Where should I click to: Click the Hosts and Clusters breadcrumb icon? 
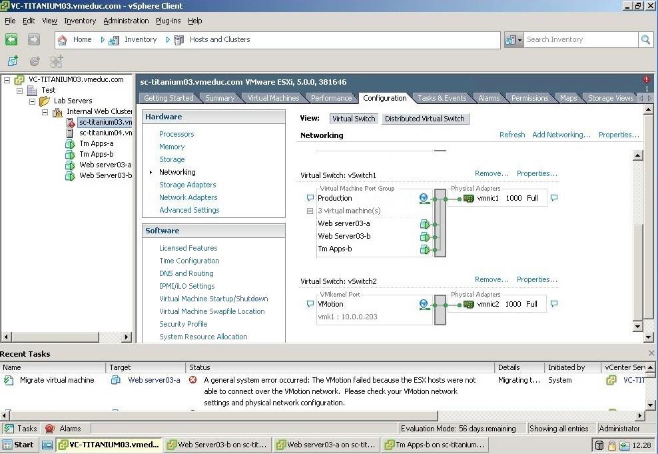point(178,40)
